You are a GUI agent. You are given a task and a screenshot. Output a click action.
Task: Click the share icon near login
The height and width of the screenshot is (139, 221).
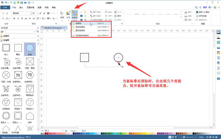click(200, 7)
